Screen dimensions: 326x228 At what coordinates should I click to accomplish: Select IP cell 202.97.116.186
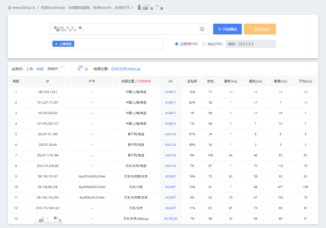pyautogui.click(x=48, y=155)
